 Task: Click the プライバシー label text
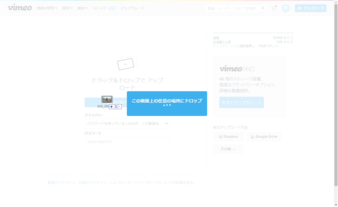tap(95, 115)
